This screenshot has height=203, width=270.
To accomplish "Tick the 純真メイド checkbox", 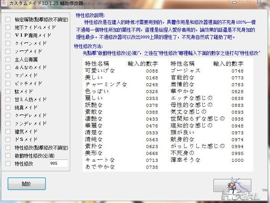I will click(8, 107).
